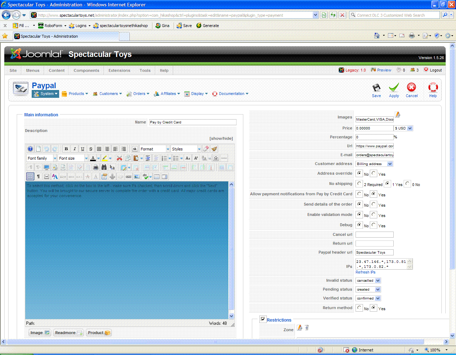Click the eraser remove formatting icon
The height and width of the screenshot is (355, 456).
click(x=206, y=149)
